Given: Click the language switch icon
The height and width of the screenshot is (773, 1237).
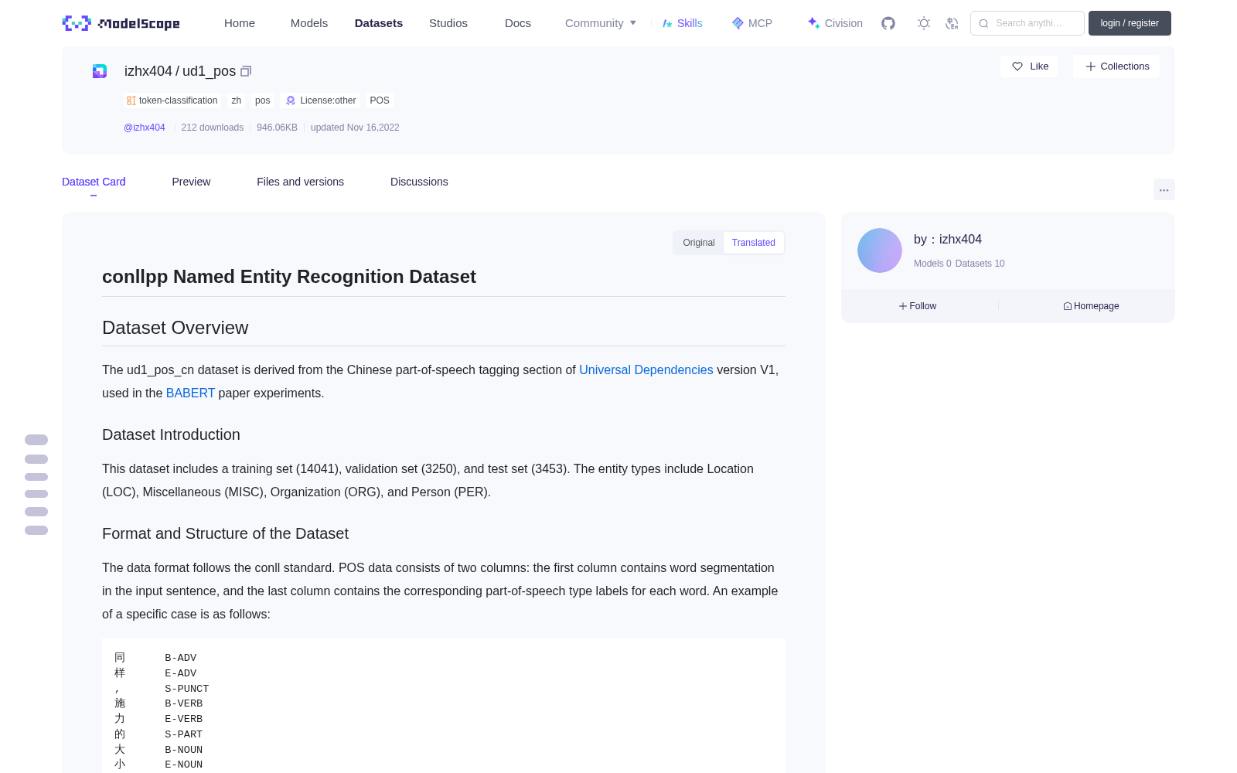Looking at the screenshot, I should [x=952, y=23].
